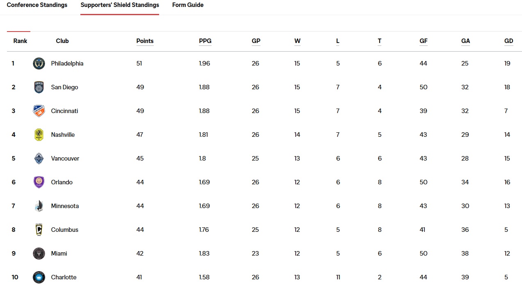The width and height of the screenshot is (522, 290).
Task: Select the Supporters' Shield Standings tab
Action: 120,5
